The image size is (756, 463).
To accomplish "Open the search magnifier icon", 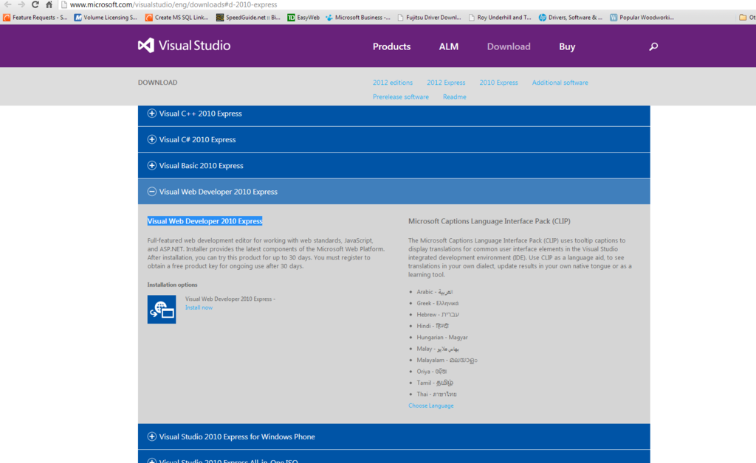I will pos(653,46).
